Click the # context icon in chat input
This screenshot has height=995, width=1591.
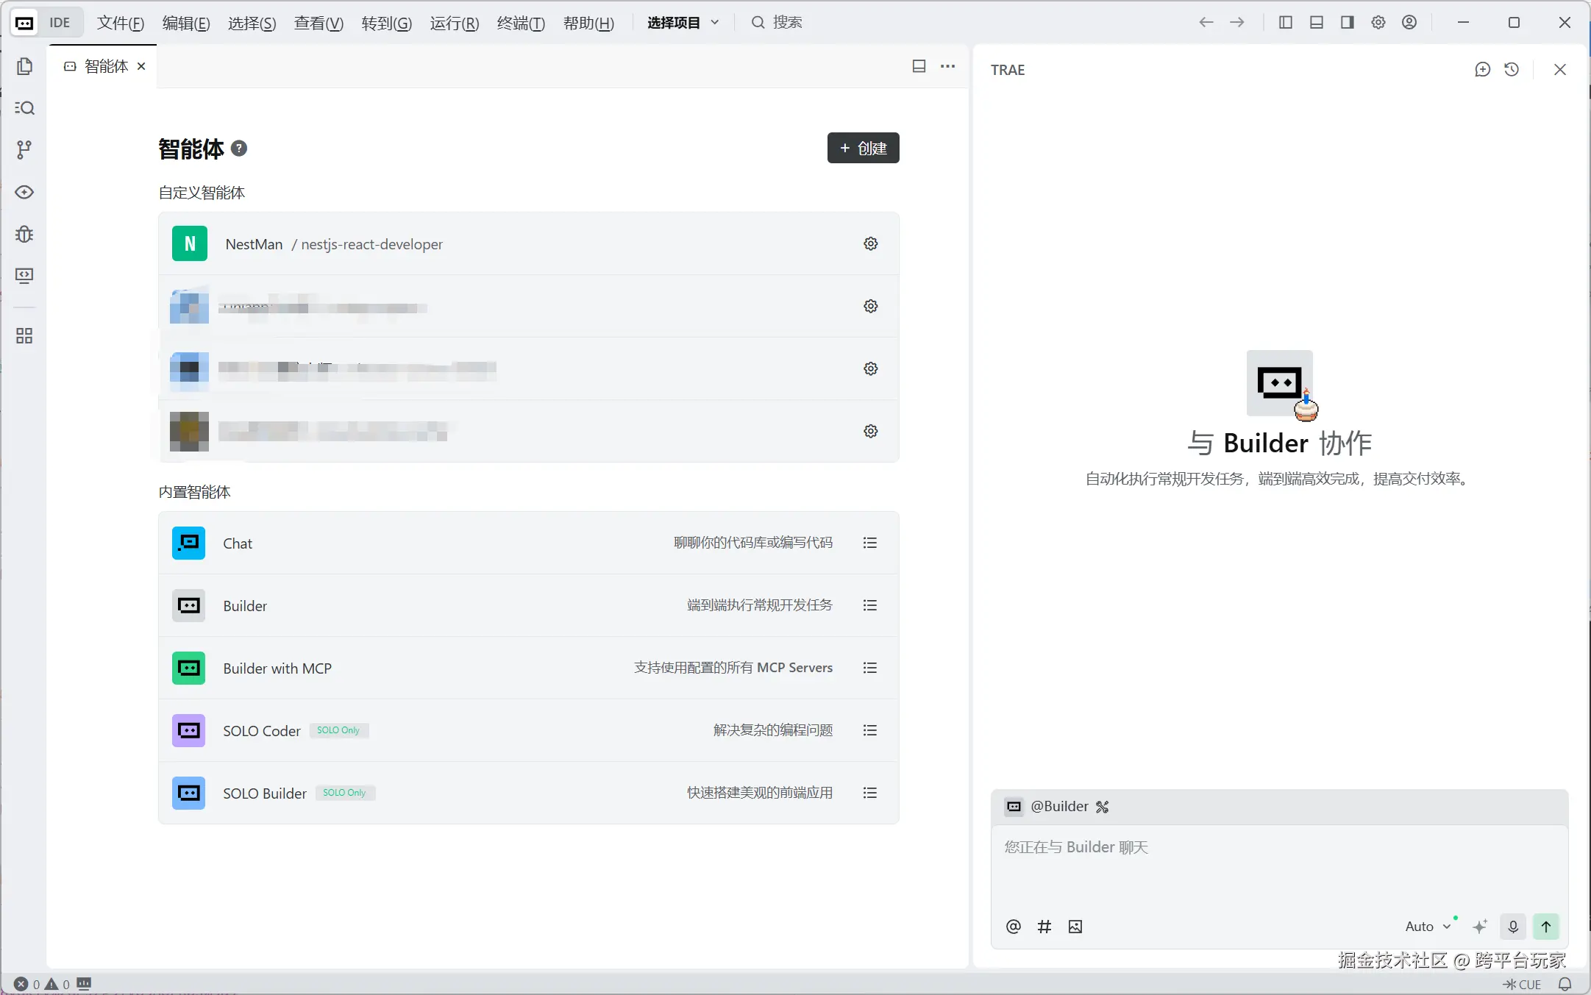coord(1044,927)
